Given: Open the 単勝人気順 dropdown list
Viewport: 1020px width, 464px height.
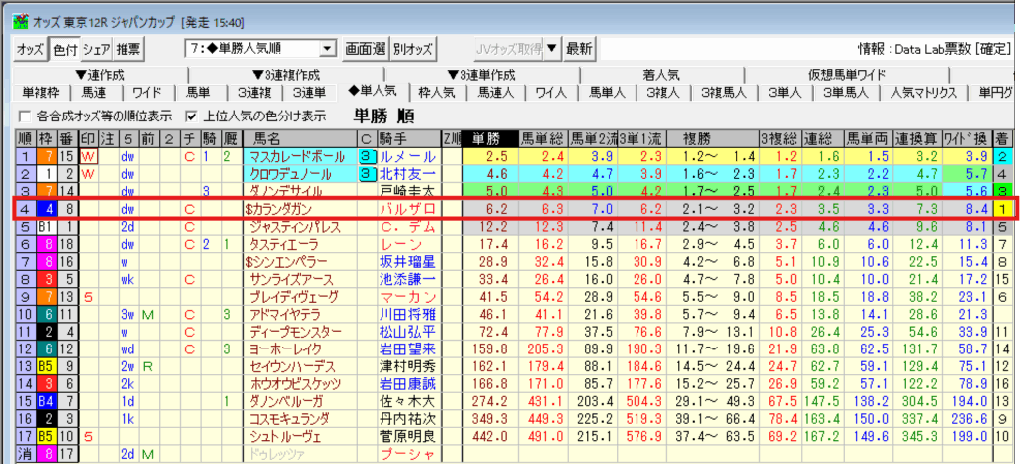Looking at the screenshot, I should (x=328, y=48).
